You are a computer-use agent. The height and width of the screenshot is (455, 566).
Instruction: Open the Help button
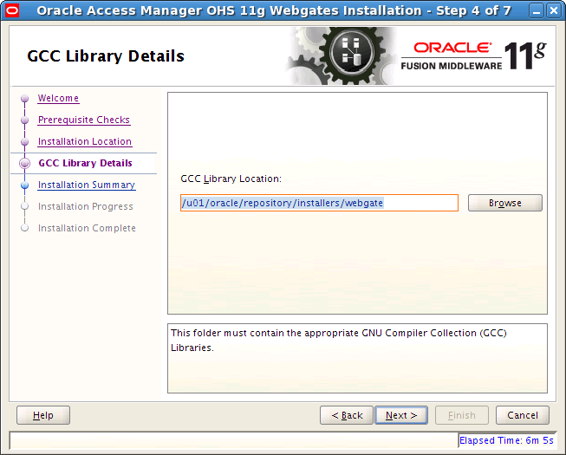tap(43, 415)
